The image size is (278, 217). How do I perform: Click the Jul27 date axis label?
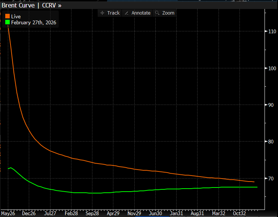[x=50, y=213]
